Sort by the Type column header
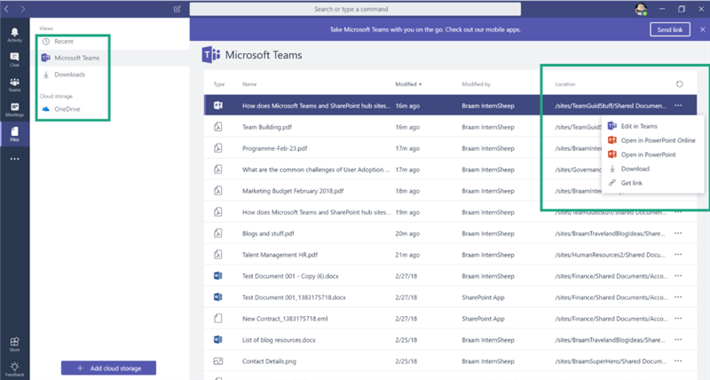The height and width of the screenshot is (380, 710). tap(219, 84)
